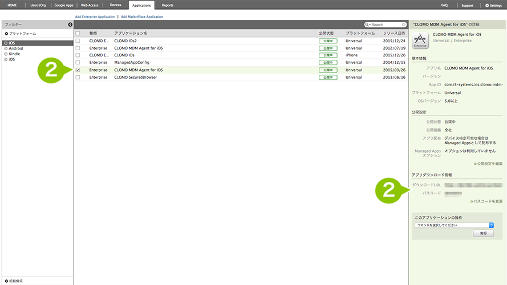Click the 実行 button
Viewport: 507px width, 285px height.
pos(484,233)
